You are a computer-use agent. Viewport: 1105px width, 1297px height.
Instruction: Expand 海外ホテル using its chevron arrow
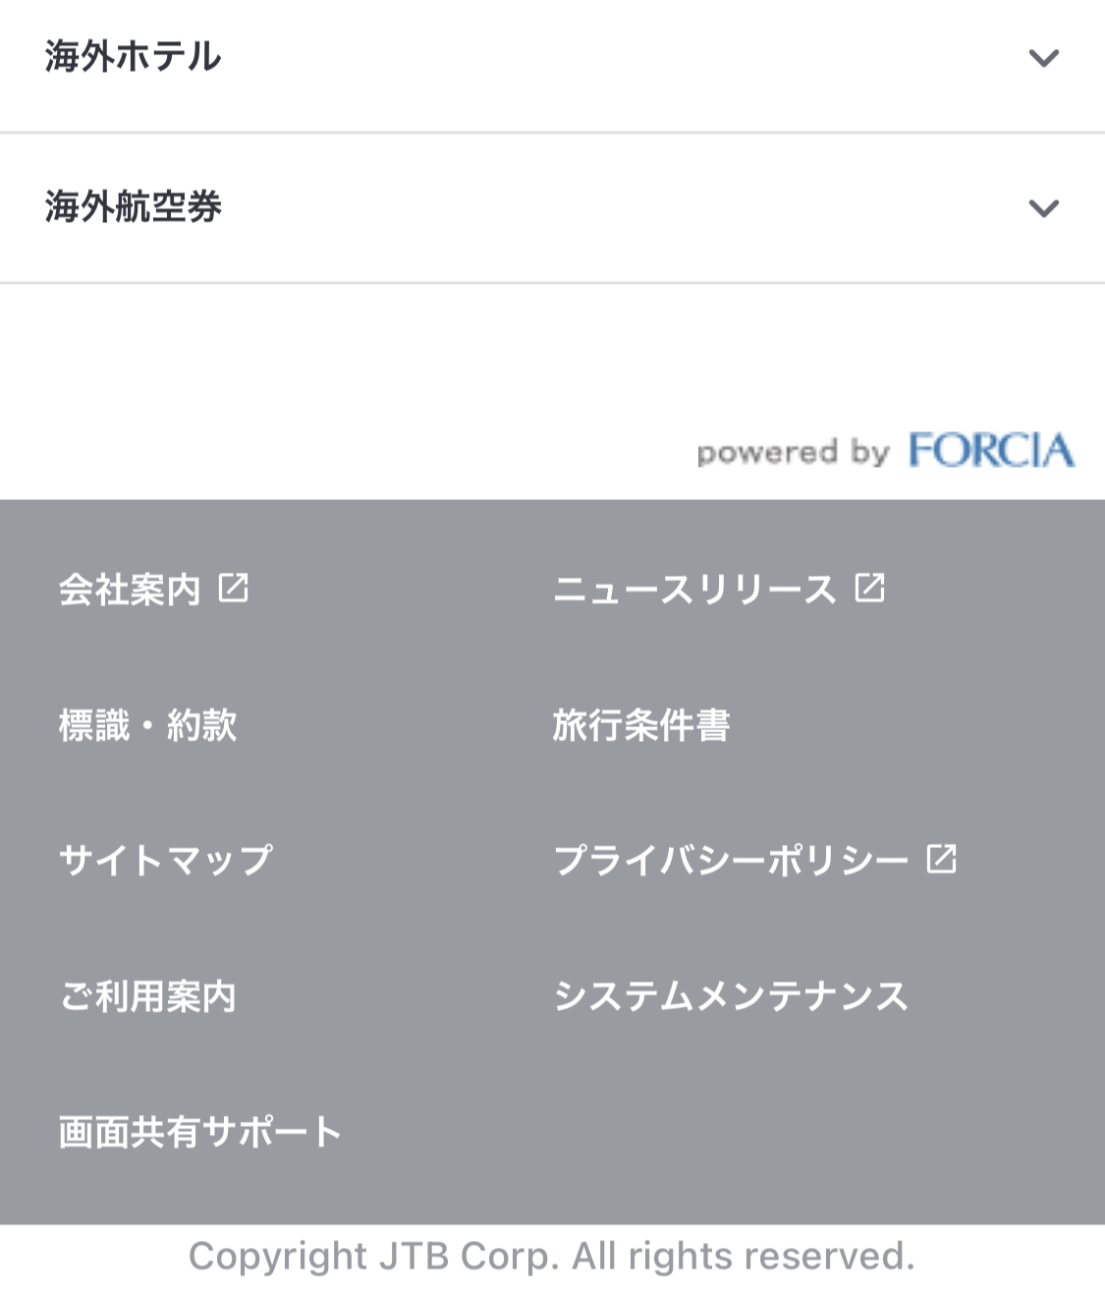(x=1043, y=58)
